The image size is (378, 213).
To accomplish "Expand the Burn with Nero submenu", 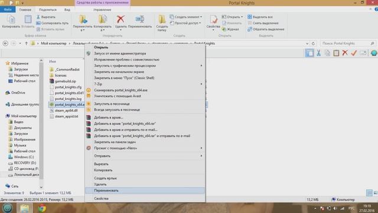I will [145, 148].
